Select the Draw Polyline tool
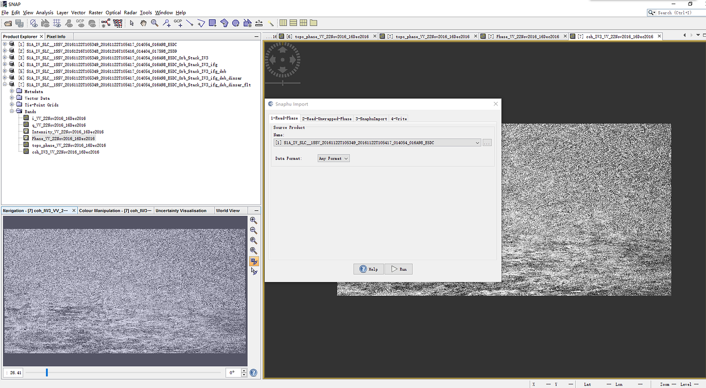The height and width of the screenshot is (388, 706). [201, 23]
